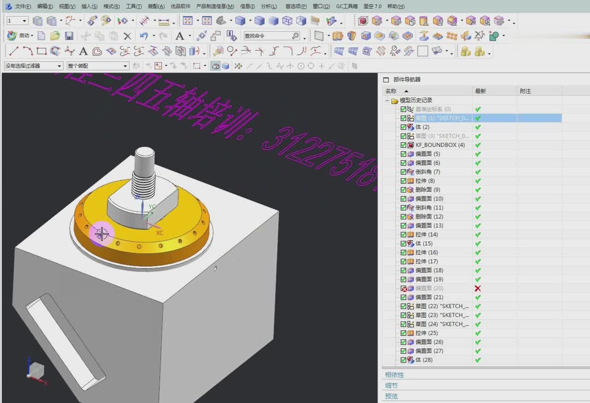Select the Rectangle curve tool
The height and width of the screenshot is (403, 590).
[x=41, y=51]
